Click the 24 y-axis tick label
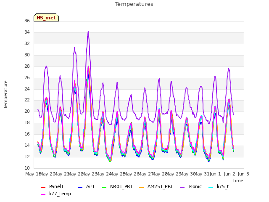Viewport: 269px width, 202px height. (27, 89)
